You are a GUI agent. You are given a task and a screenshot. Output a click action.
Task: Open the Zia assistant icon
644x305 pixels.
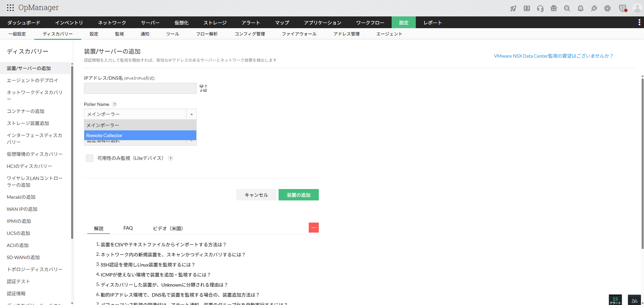pyautogui.click(x=634, y=300)
